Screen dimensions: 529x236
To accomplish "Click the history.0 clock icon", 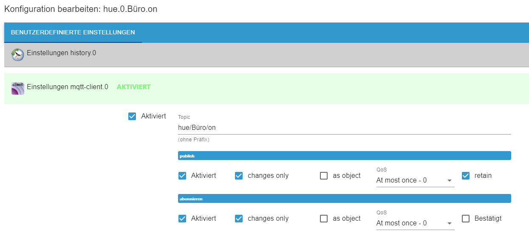I will (x=17, y=55).
